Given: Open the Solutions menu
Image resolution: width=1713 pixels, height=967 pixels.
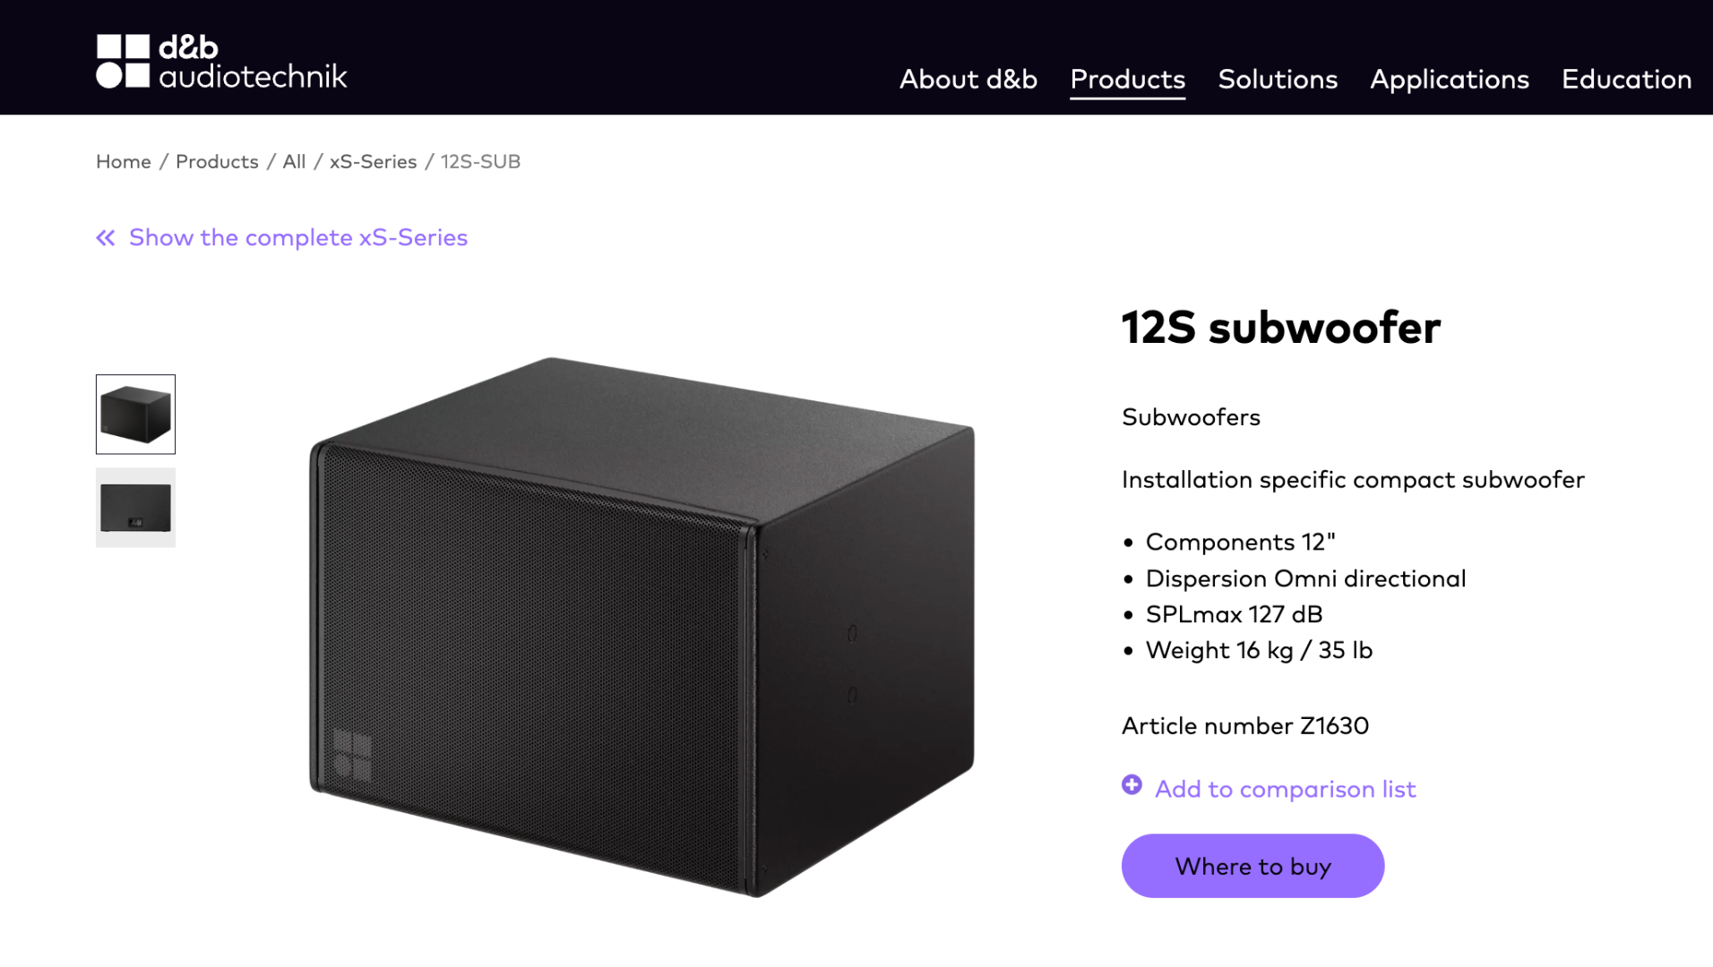Looking at the screenshot, I should pos(1277,79).
